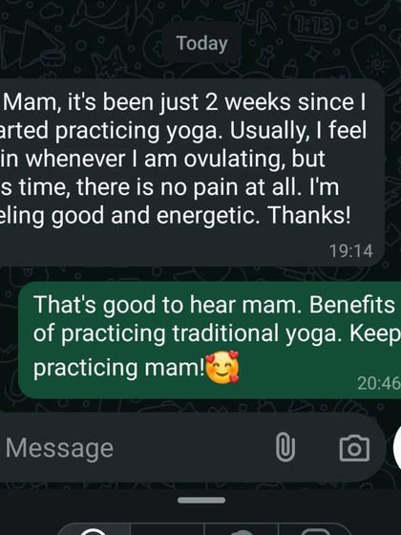This screenshot has width=401, height=535.
Task: Launch the camera from the message bar
Action: (354, 448)
